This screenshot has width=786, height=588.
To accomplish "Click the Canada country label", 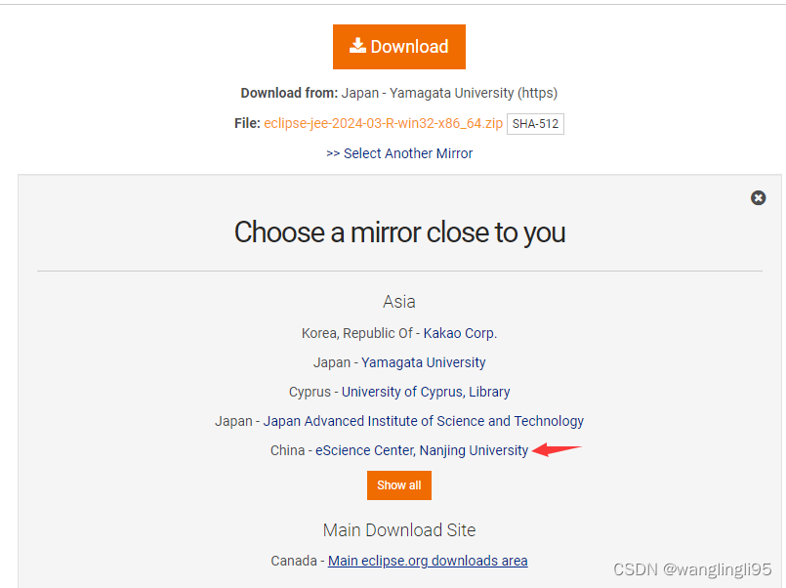I will 294,561.
